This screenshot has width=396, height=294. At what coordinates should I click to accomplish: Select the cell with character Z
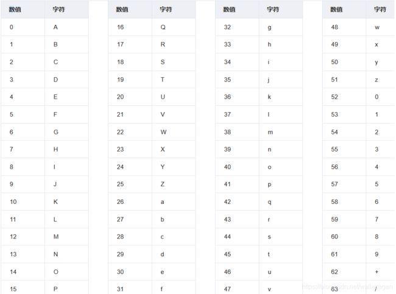(x=174, y=184)
